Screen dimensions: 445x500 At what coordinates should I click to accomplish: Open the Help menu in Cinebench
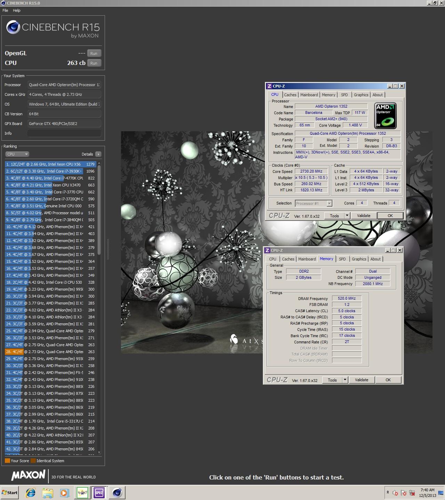coord(17,10)
